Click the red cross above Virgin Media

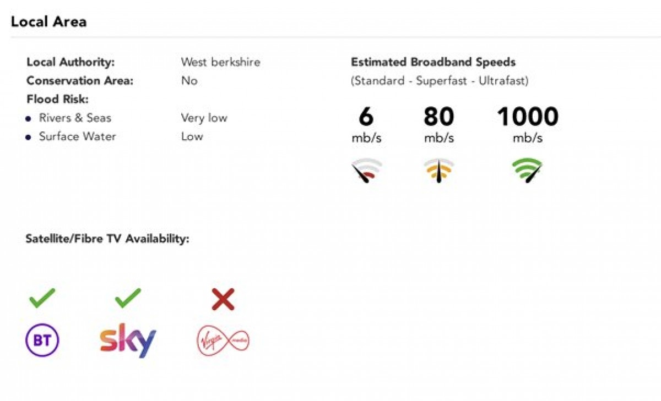[x=223, y=299]
